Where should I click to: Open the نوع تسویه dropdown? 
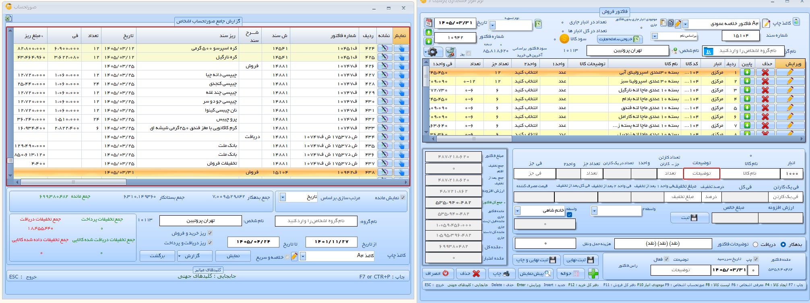pyautogui.click(x=492, y=25)
